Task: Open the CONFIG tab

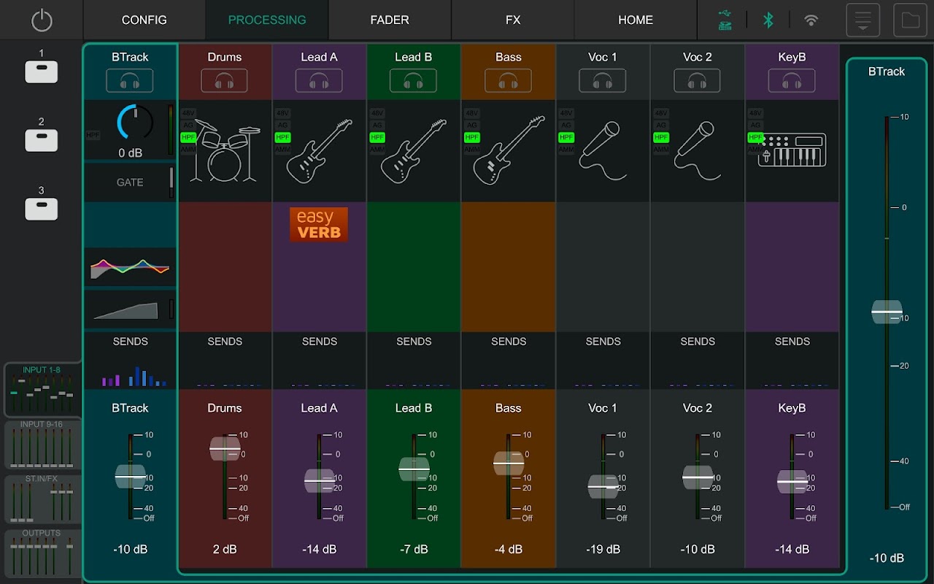Action: click(144, 20)
